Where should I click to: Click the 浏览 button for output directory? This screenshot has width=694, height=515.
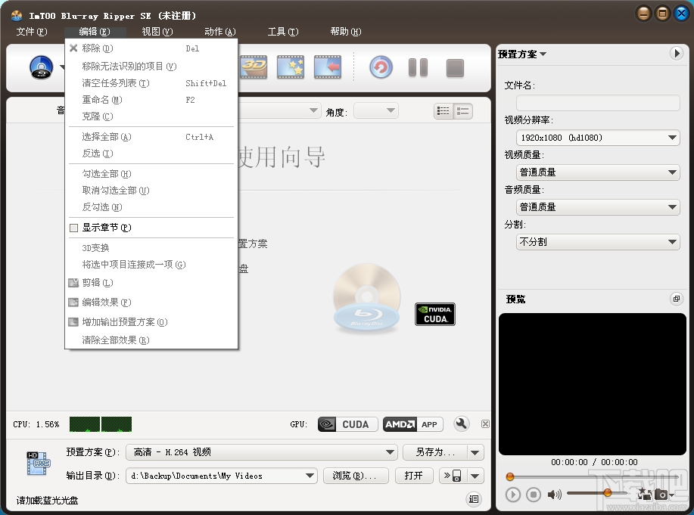(356, 476)
